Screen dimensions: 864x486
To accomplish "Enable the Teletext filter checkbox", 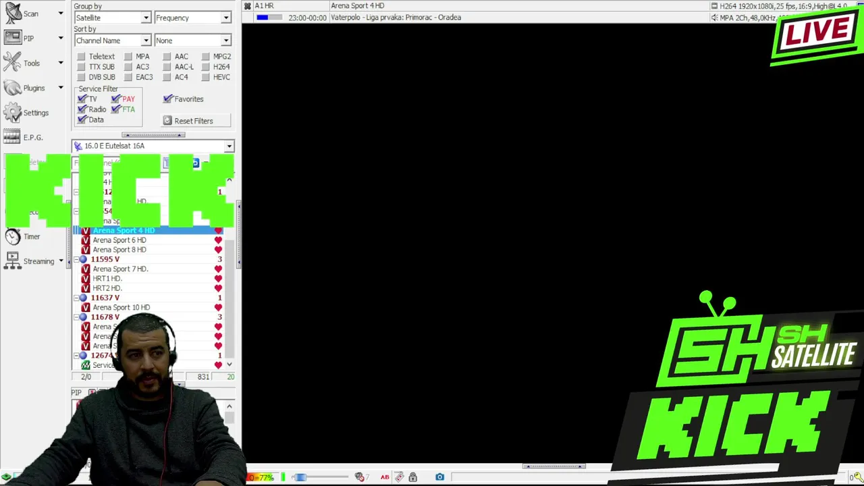I will tap(81, 57).
